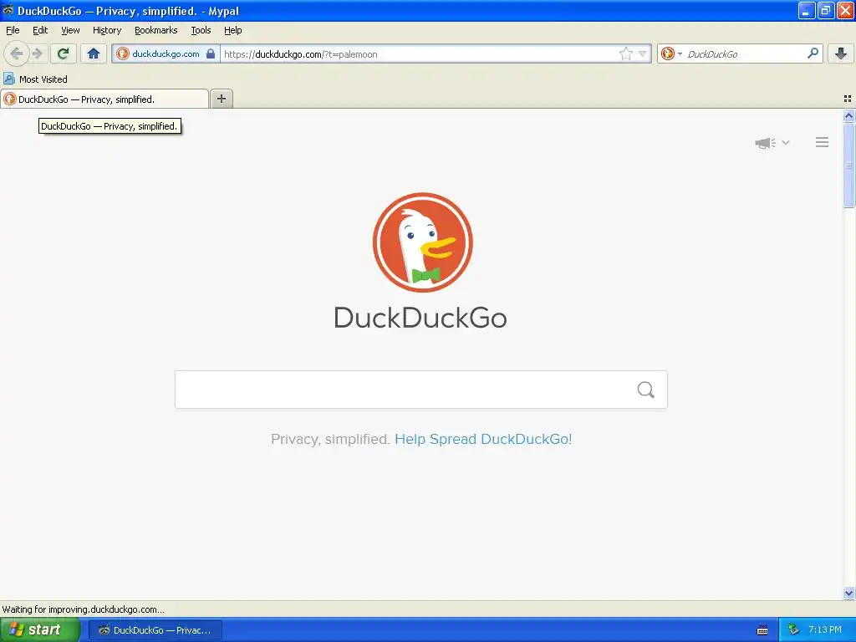Click the Mypal raccoon icon in the title bar

click(8, 10)
